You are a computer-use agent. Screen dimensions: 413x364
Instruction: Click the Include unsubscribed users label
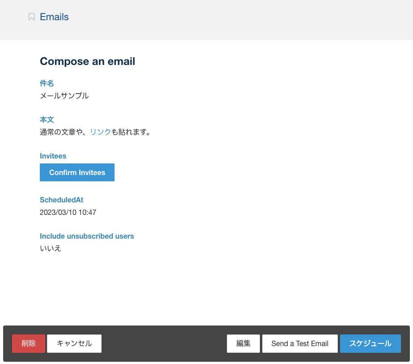click(x=87, y=236)
